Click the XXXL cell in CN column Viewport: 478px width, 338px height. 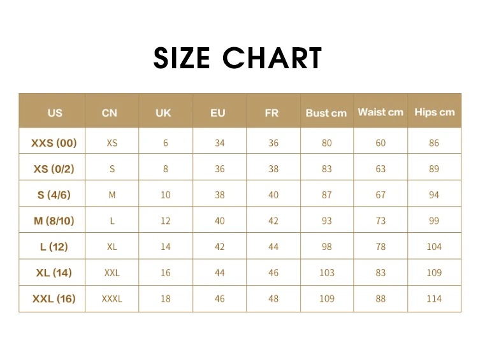coord(112,298)
